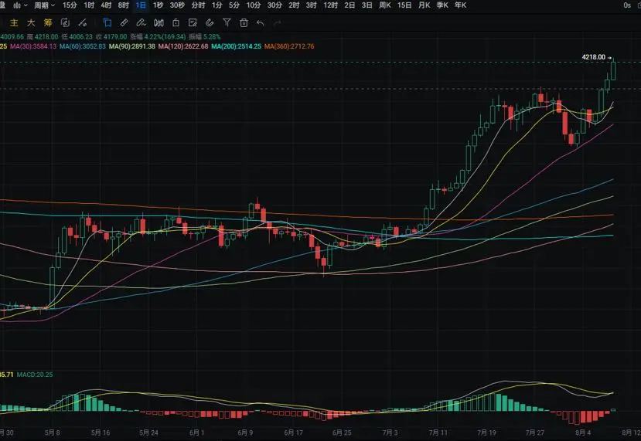Select the active 1日 daily interval

point(141,5)
